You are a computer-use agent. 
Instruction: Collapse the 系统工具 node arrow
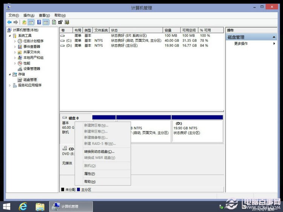pyautogui.click(x=10, y=36)
